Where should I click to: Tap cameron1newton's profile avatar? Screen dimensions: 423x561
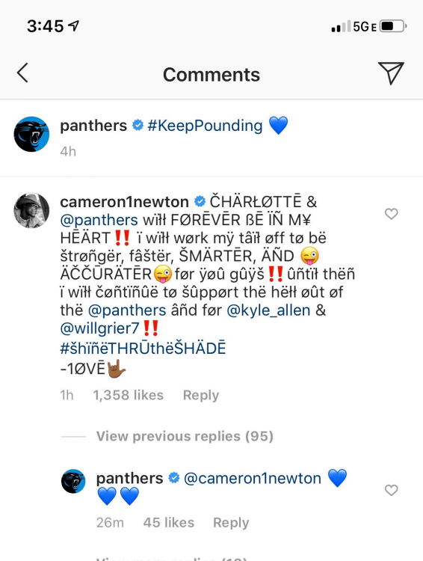coord(31,210)
